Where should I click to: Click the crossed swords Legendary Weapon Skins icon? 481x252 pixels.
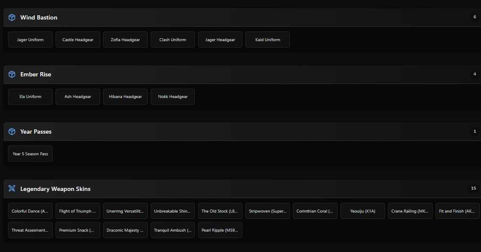pos(12,189)
